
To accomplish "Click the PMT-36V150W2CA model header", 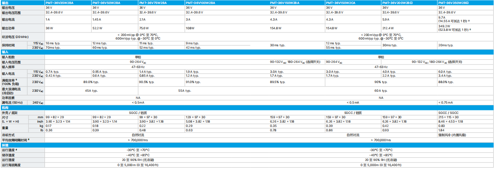I will pos(340,2).
